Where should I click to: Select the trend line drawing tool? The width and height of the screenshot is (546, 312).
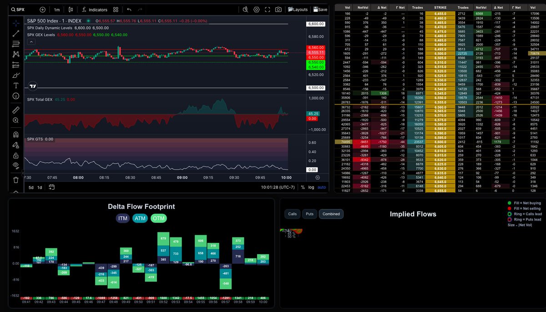16,33
